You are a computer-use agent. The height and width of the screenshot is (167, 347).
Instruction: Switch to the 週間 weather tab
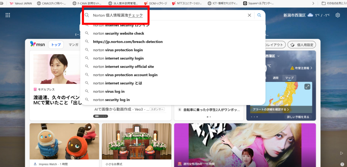(275, 78)
